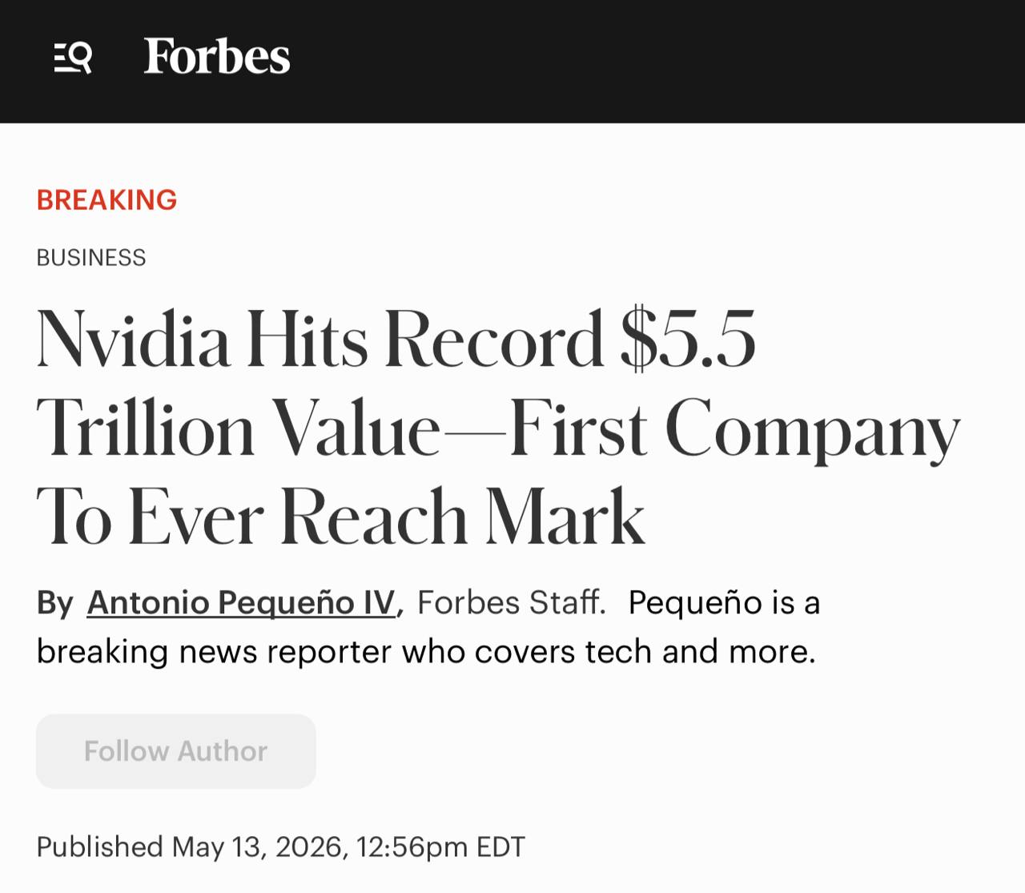Click the Forbes logo in header
The height and width of the screenshot is (893, 1025).
point(216,57)
